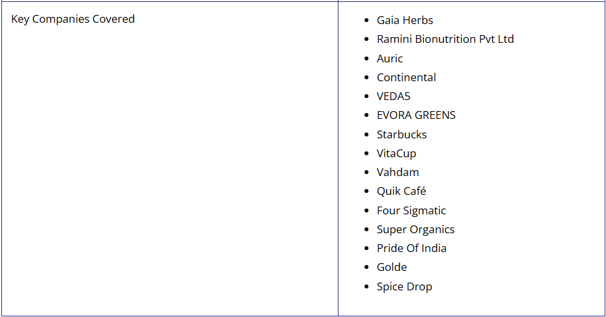Select Pride Of India in the list
The width and height of the screenshot is (606, 317).
pos(411,248)
